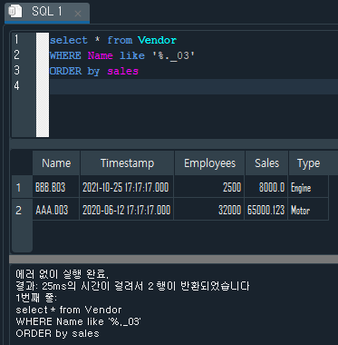Click the '결과: 25ms' result message line

(x=132, y=286)
